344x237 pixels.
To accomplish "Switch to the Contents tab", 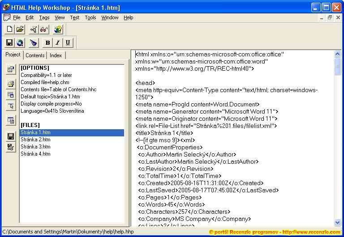I will pyautogui.click(x=35, y=55).
